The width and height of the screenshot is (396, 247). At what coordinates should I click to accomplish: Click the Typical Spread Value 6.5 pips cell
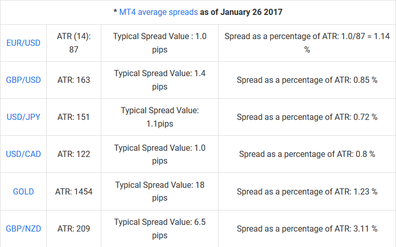pyautogui.click(x=159, y=228)
